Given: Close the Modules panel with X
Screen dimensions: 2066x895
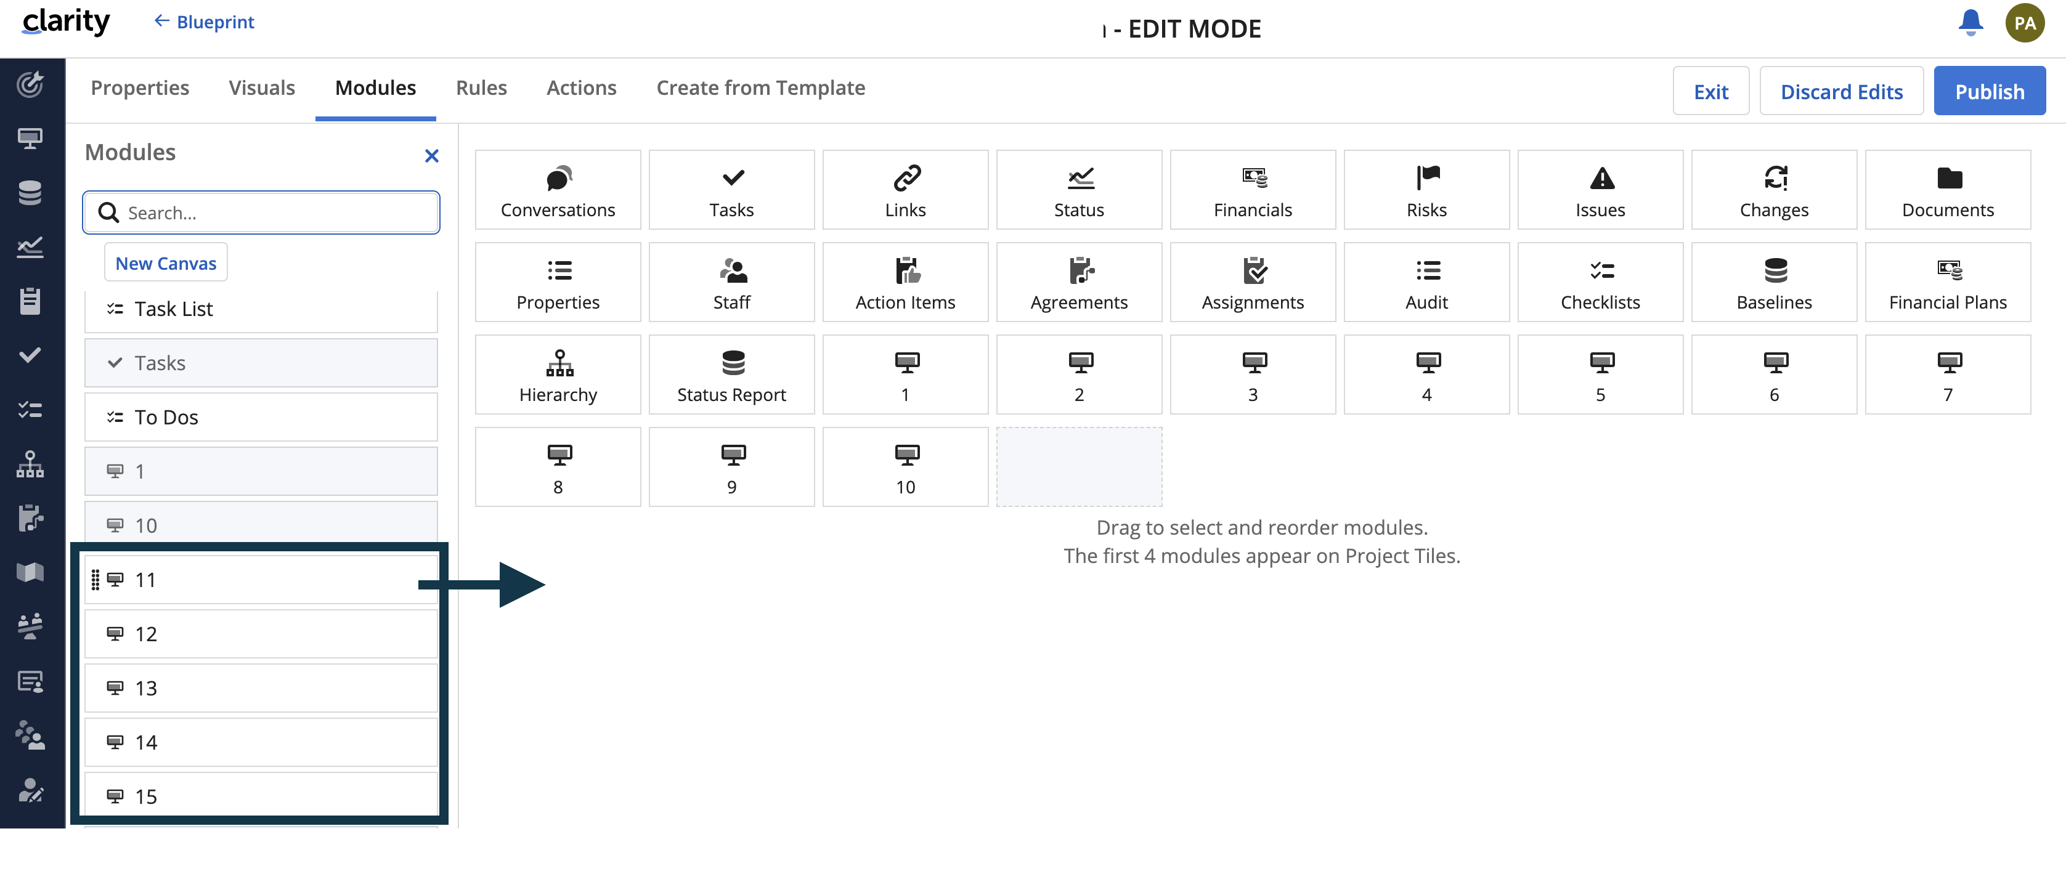Looking at the screenshot, I should click(x=431, y=156).
